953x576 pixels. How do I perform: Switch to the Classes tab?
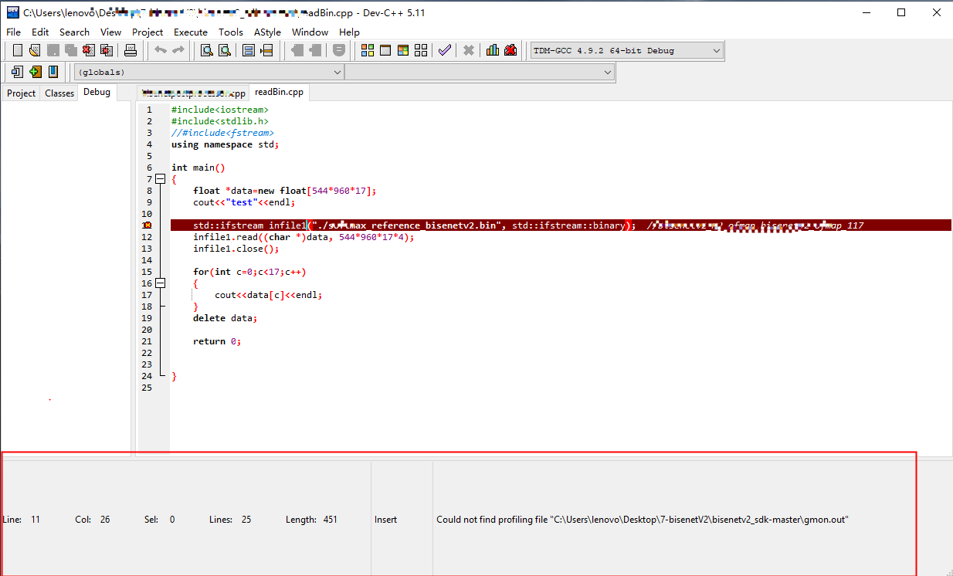pos(59,93)
